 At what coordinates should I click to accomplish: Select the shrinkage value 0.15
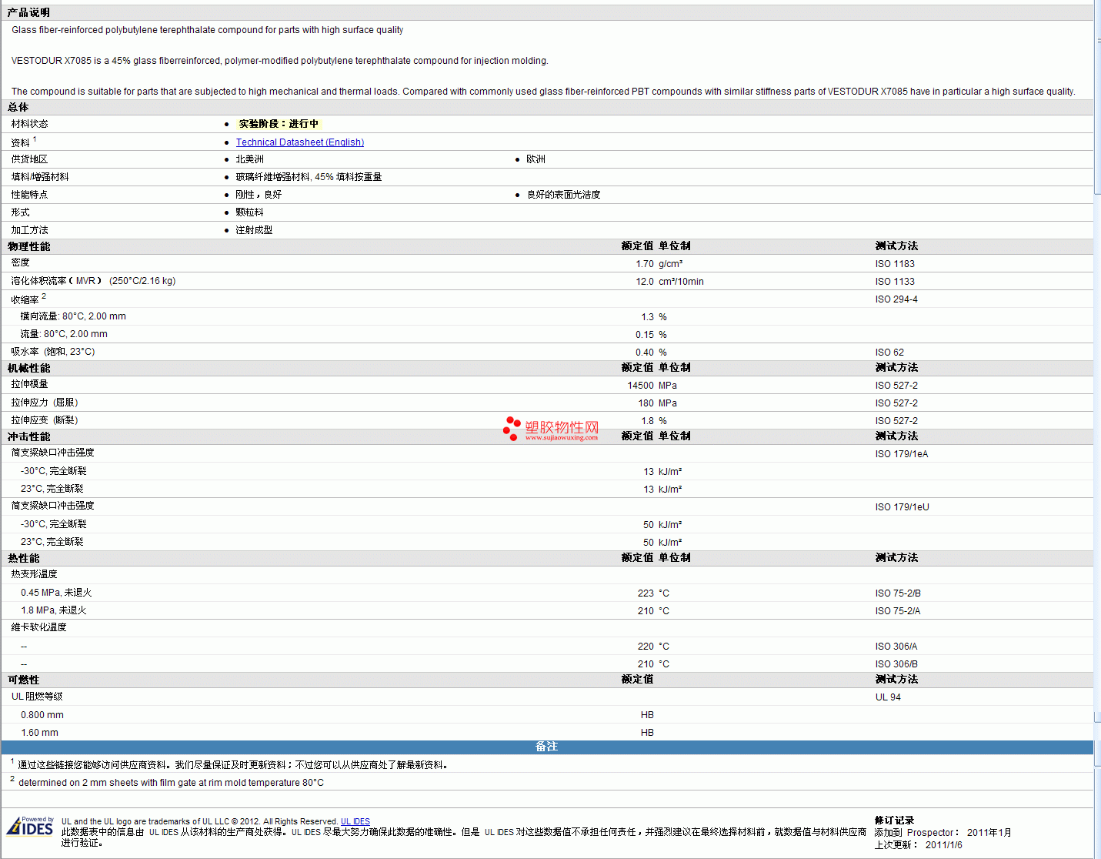click(x=645, y=335)
